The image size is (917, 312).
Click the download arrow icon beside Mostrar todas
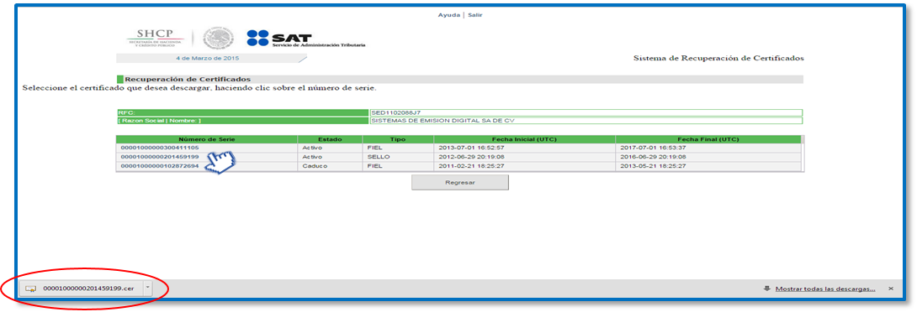pos(766,289)
